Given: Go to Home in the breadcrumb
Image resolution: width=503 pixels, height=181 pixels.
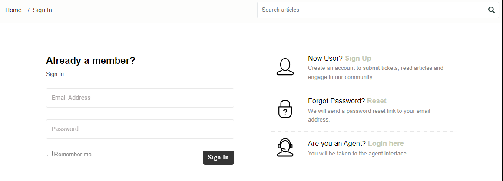Looking at the screenshot, I should pos(13,10).
